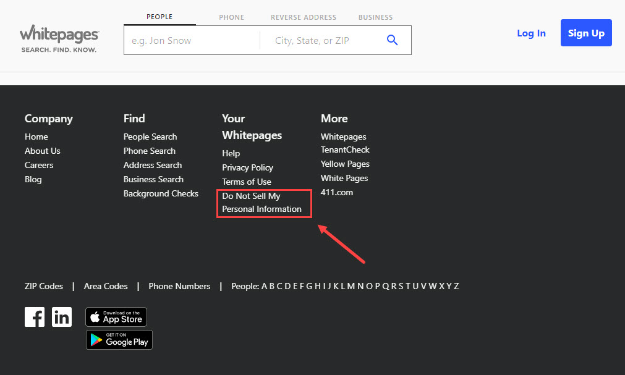Browse people starting with S
The image size is (625, 375).
tap(401, 286)
